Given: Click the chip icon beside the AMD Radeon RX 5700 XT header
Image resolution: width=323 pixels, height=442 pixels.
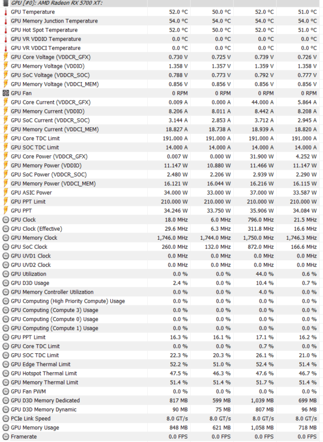Looking at the screenshot, I should pos(5,3).
